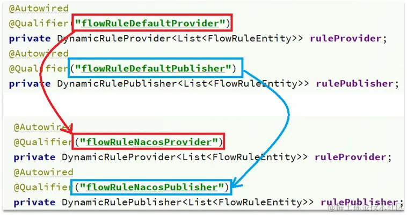407x215 pixels.
Task: Click ruleProvider variable name in upper snippet
Action: tap(345, 39)
